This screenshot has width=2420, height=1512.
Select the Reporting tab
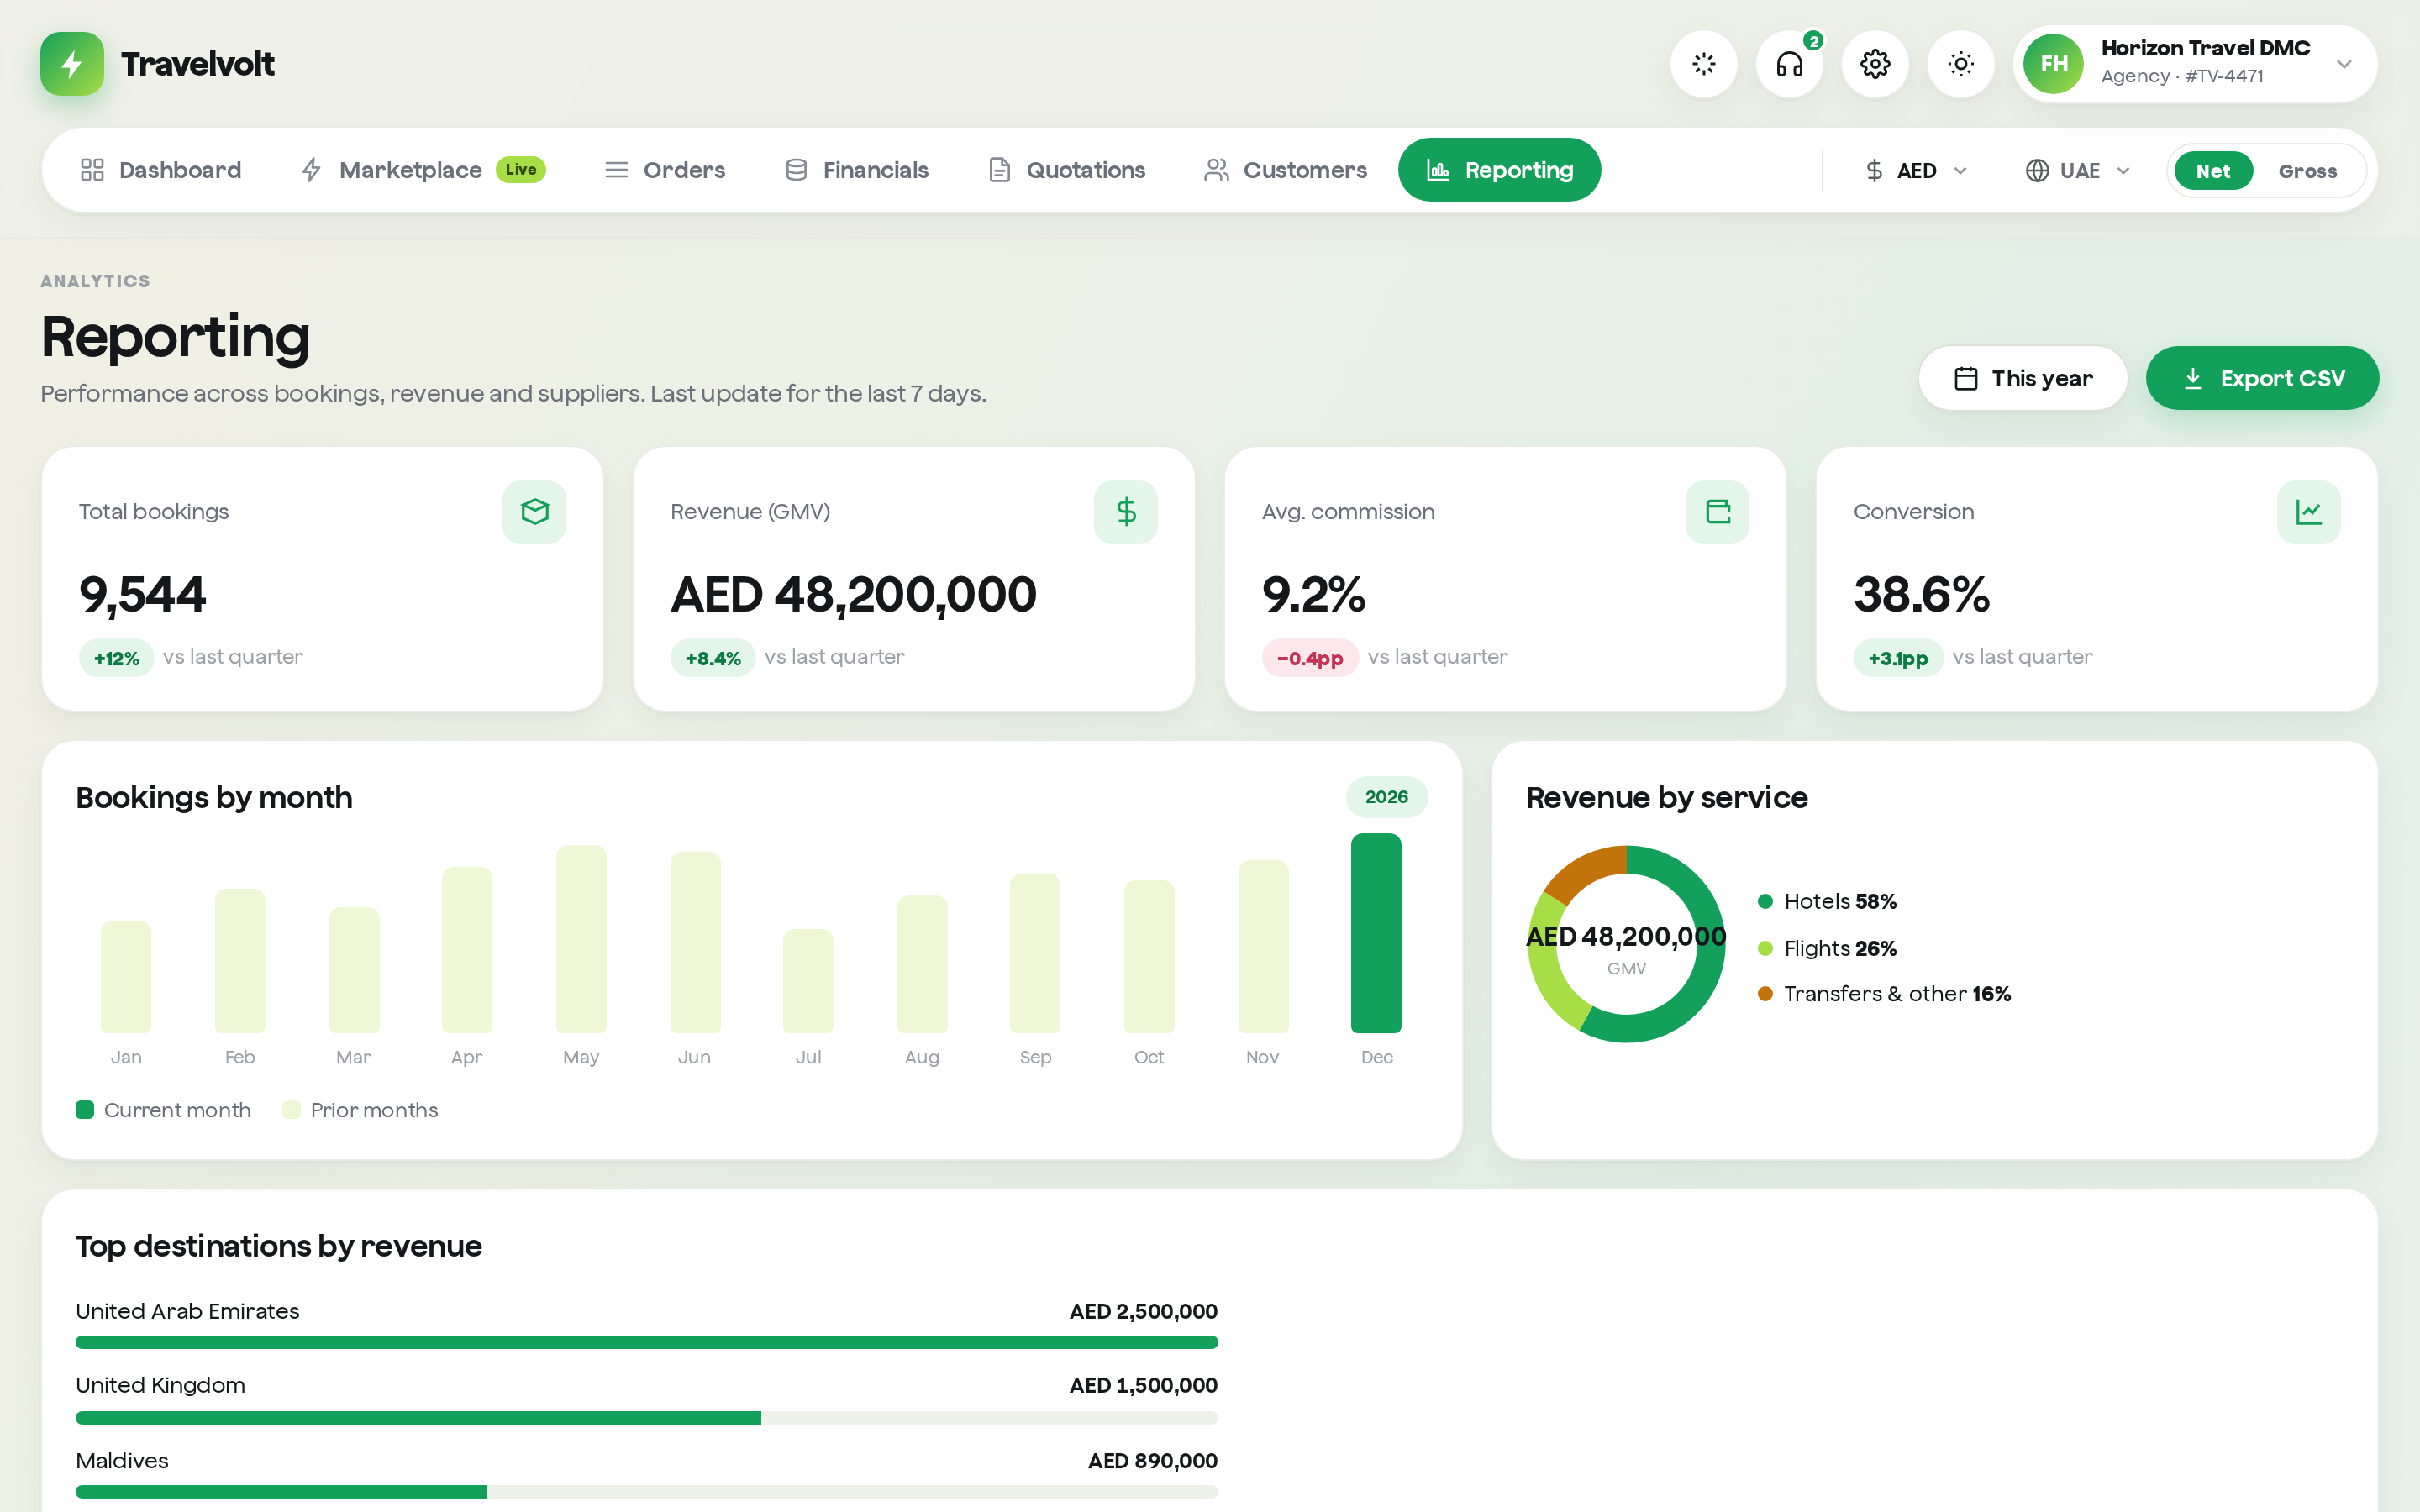pos(1499,170)
